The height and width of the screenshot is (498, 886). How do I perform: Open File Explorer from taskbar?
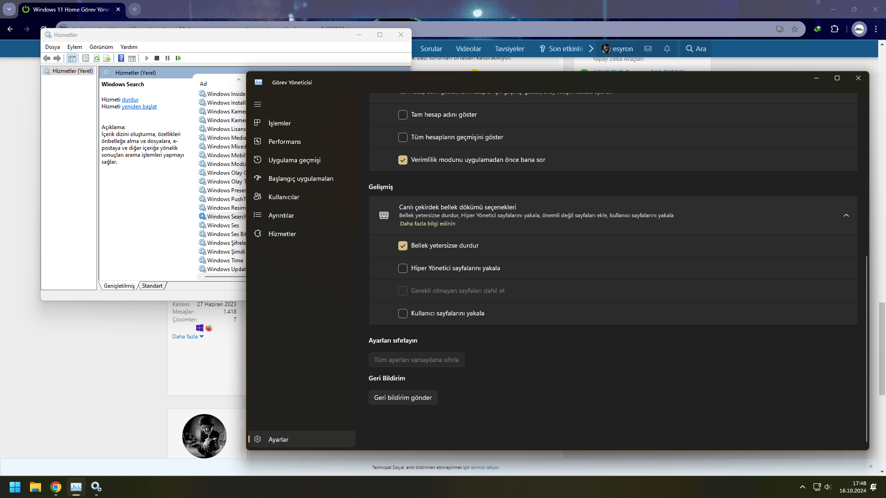(x=35, y=487)
